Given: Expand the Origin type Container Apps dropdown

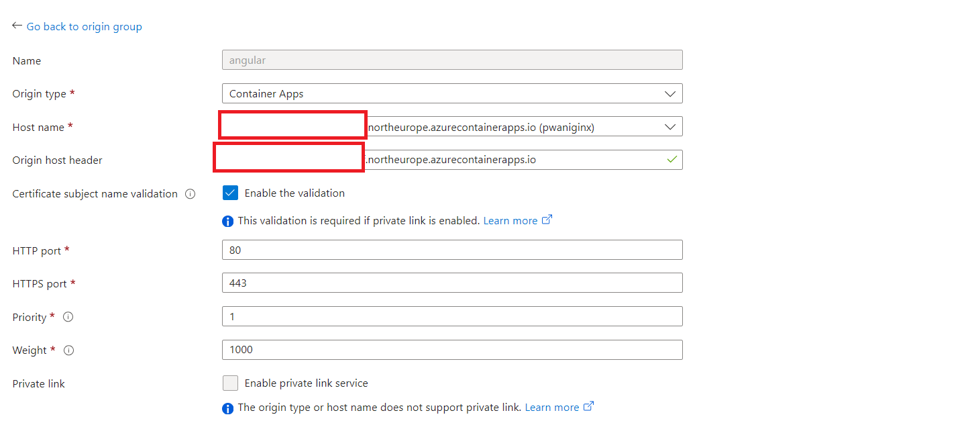Looking at the screenshot, I should (x=452, y=93).
